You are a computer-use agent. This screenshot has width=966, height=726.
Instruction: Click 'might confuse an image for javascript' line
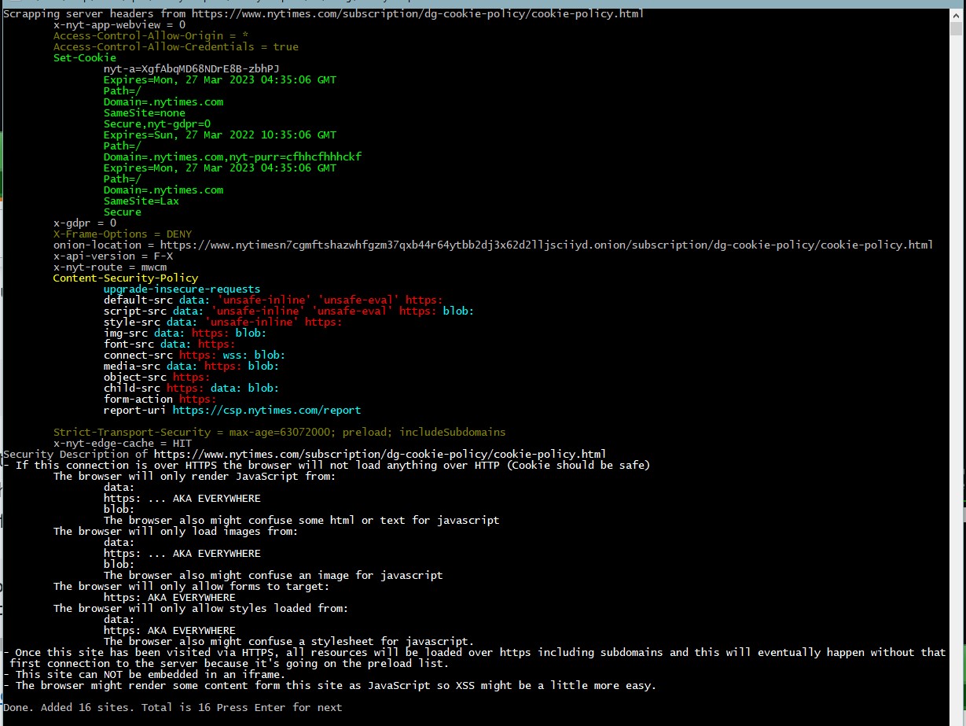click(274, 575)
